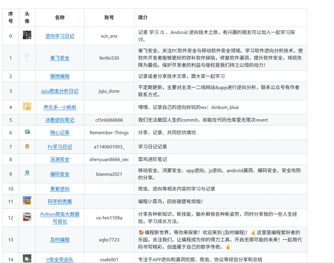This screenshot has width=334, height=264.
Task: Open the V安全突击队 link
Action: (60, 259)
